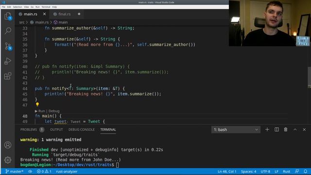Viewport: 311px width, 175px height.
Task: Open the Selection menu
Action: [17, 7]
